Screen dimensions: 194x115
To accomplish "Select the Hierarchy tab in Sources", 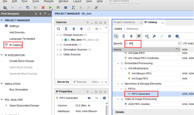I will 63,82.
